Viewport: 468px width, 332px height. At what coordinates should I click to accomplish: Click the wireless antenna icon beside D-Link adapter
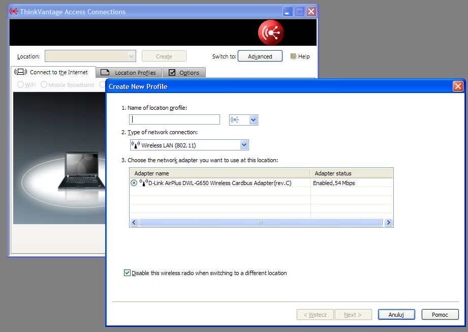point(144,183)
